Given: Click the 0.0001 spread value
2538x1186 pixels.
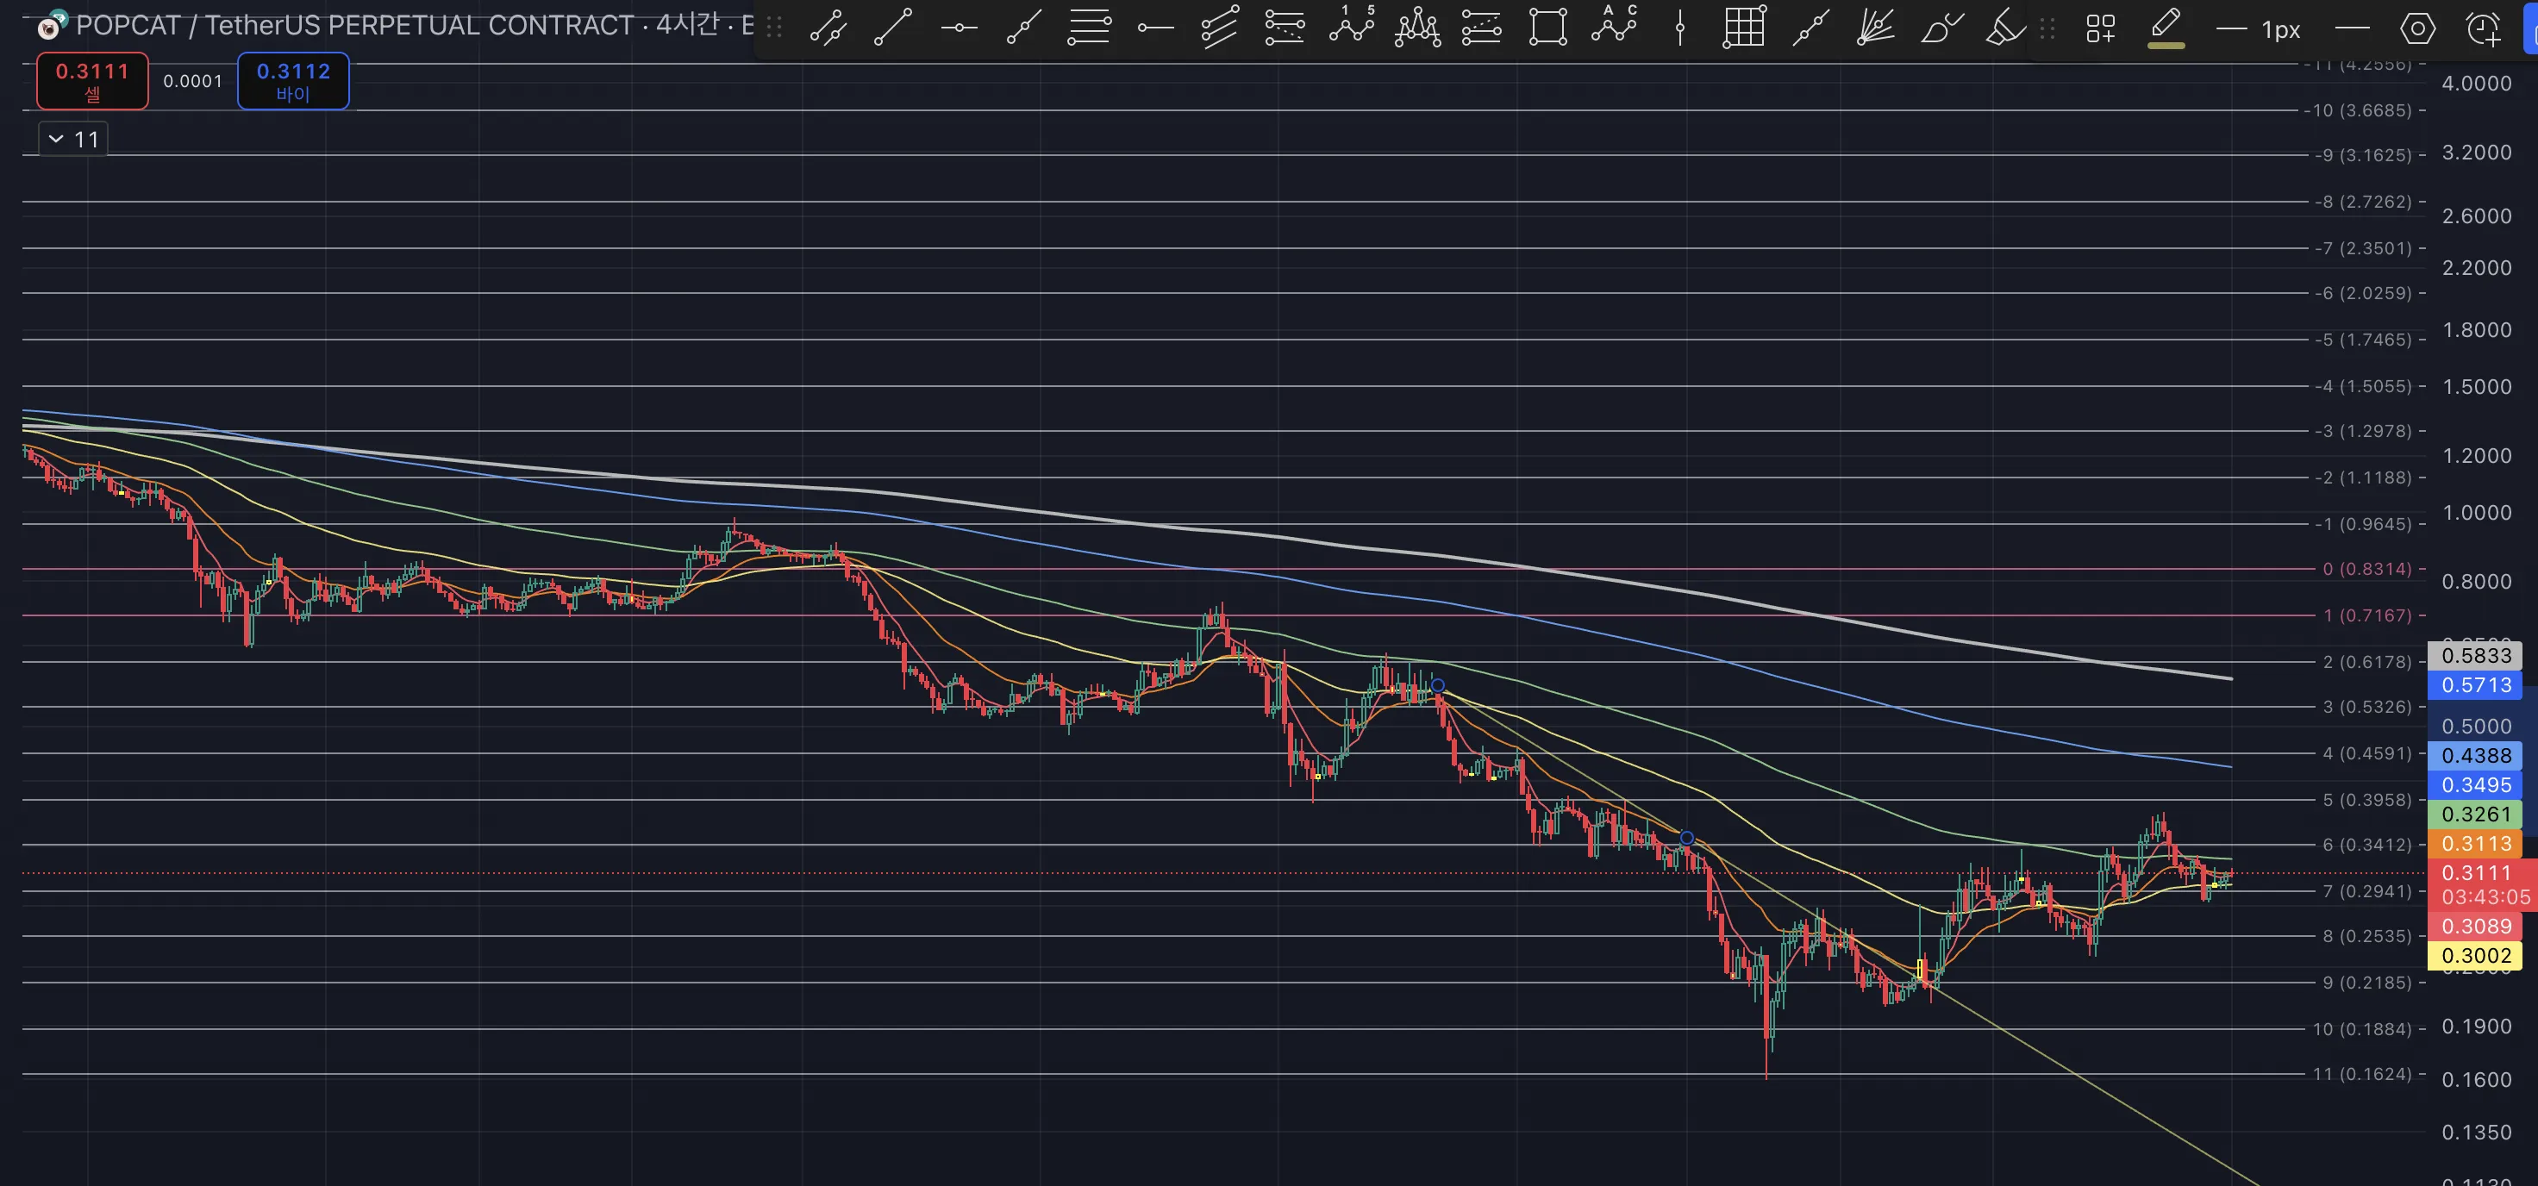Looking at the screenshot, I should 193,82.
